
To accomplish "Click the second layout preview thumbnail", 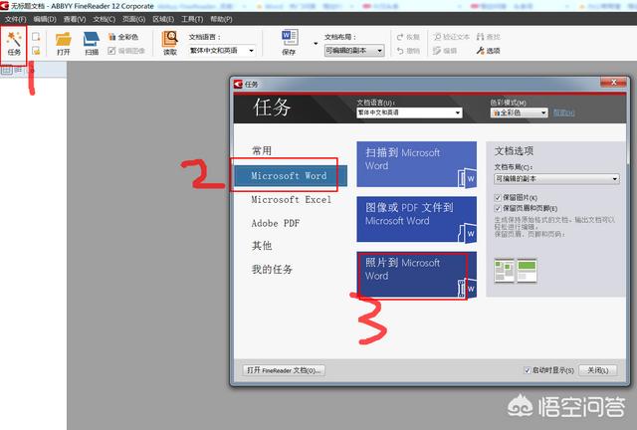I will click(x=527, y=271).
